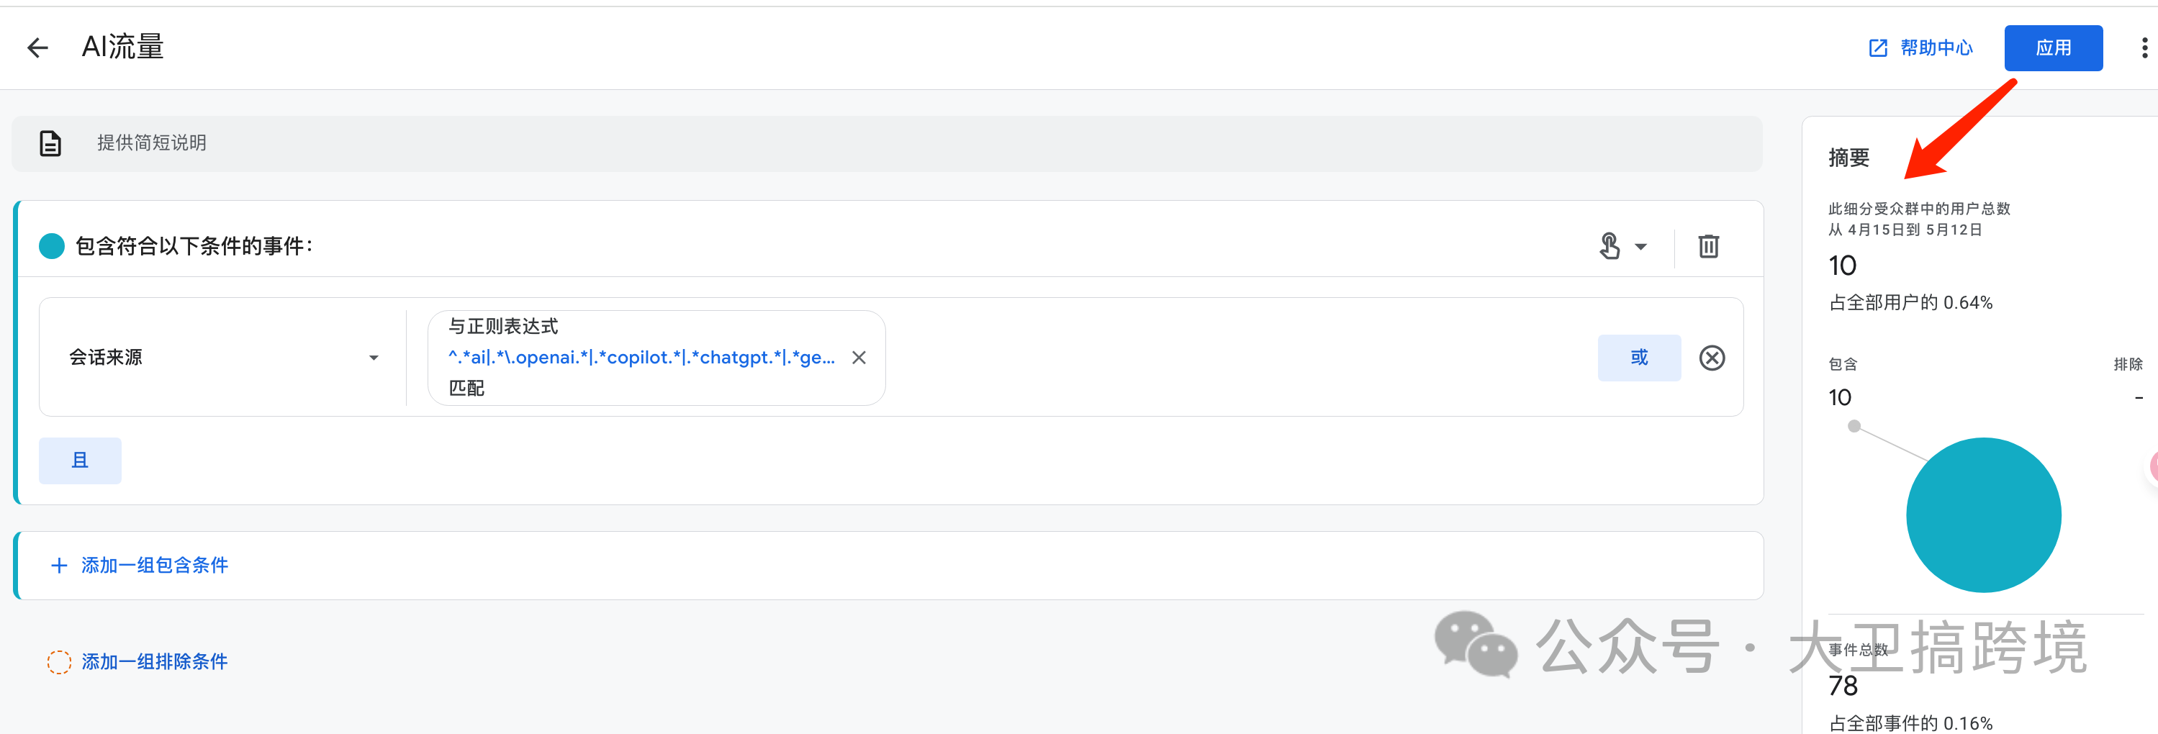The height and width of the screenshot is (734, 2158).
Task: Open the 会话来源 dimension dropdown
Action: [x=222, y=358]
